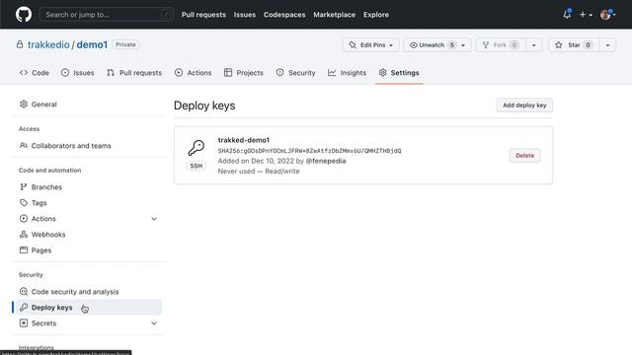Delete the trakked-demo1 deploy key
The width and height of the screenshot is (632, 355).
(x=524, y=156)
